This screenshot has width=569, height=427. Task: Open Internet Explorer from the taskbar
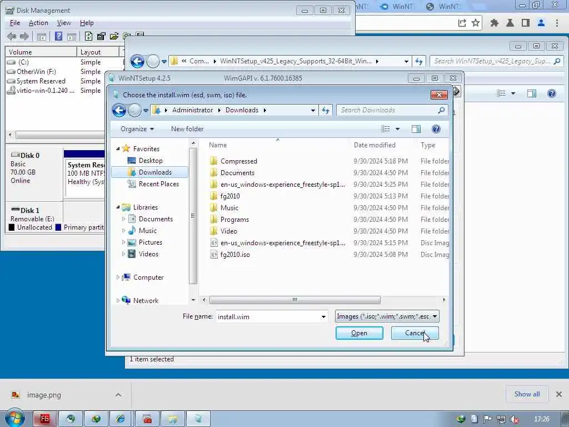click(121, 419)
